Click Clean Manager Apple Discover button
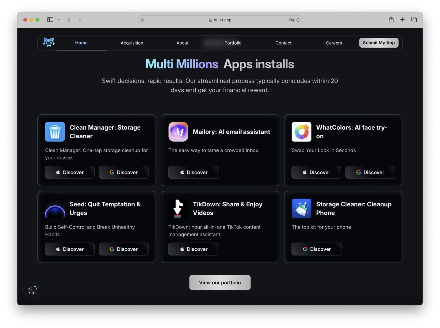 (x=70, y=172)
